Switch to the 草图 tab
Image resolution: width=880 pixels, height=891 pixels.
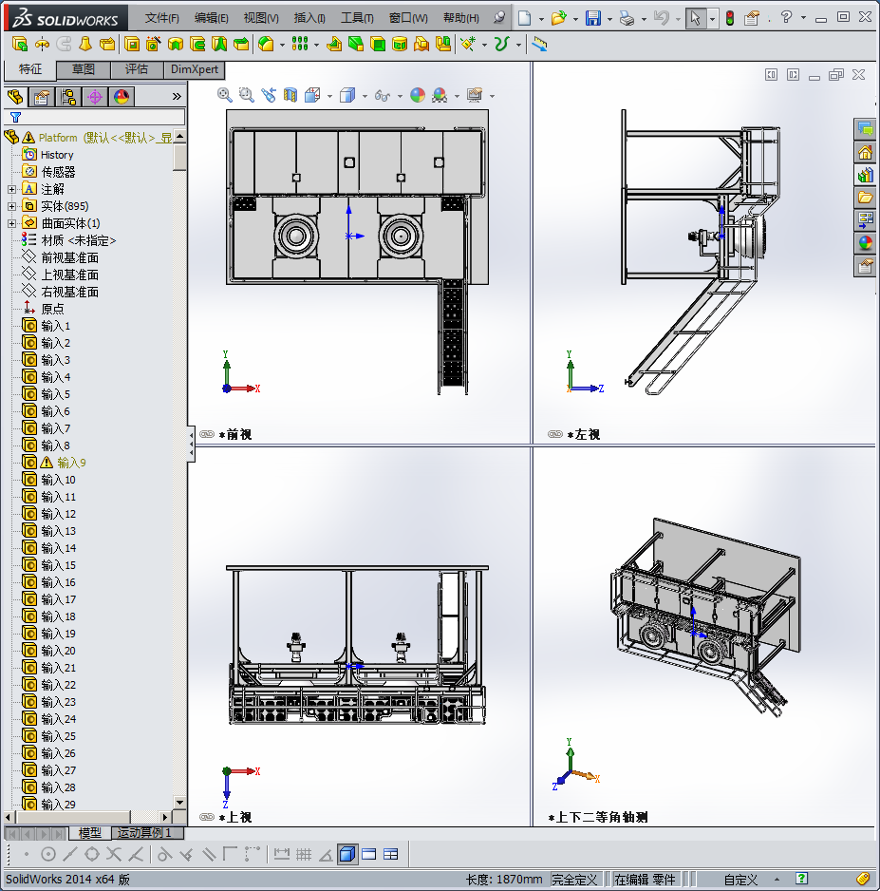coord(84,69)
